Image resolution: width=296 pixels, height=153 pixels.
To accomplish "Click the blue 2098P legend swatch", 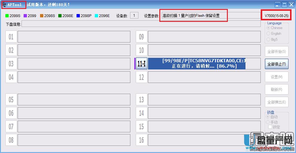I will 78,16.
